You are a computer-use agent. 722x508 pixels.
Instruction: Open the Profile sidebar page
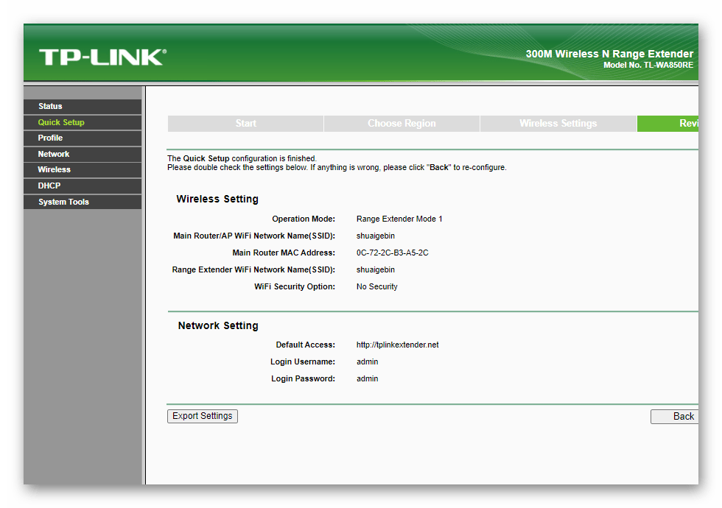pyautogui.click(x=51, y=138)
